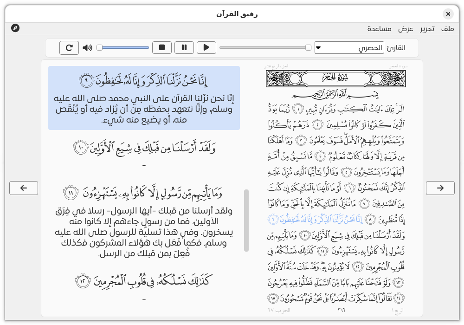This screenshot has width=464, height=325.
Task: Open the reciter dropdown showing الحصري
Action: tap(349, 48)
